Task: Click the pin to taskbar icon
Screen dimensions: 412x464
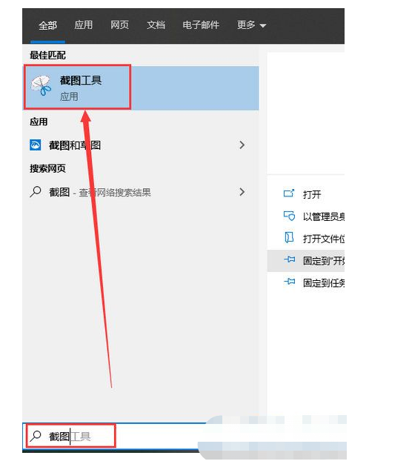Action: (x=289, y=282)
